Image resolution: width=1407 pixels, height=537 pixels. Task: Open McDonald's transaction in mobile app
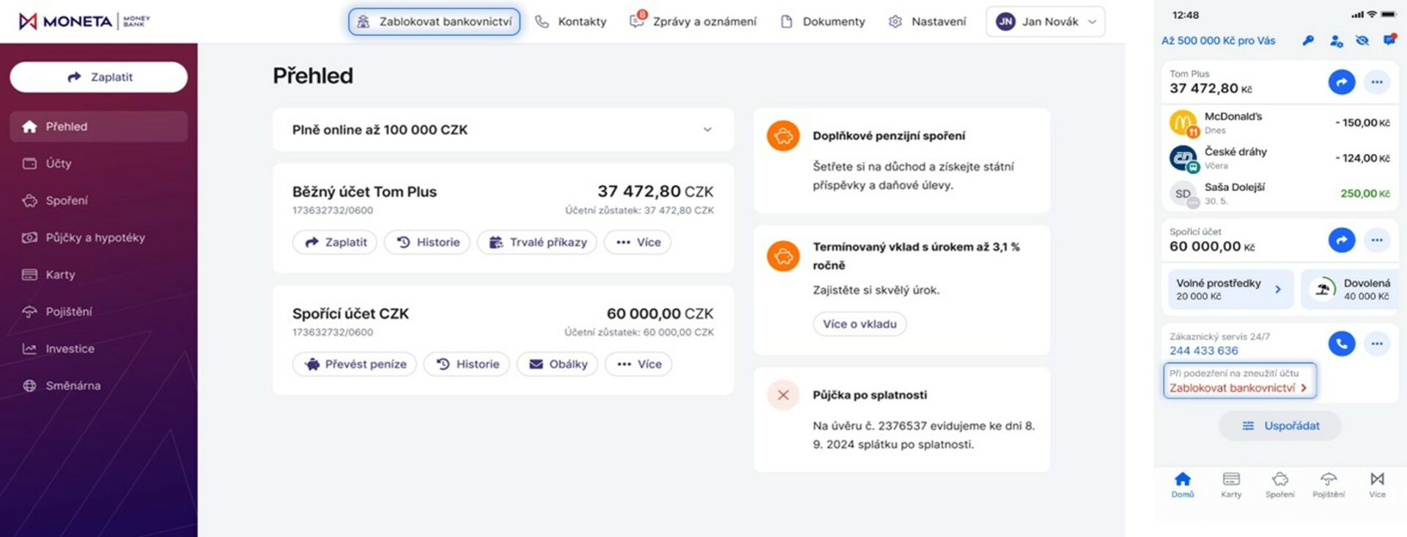1279,123
